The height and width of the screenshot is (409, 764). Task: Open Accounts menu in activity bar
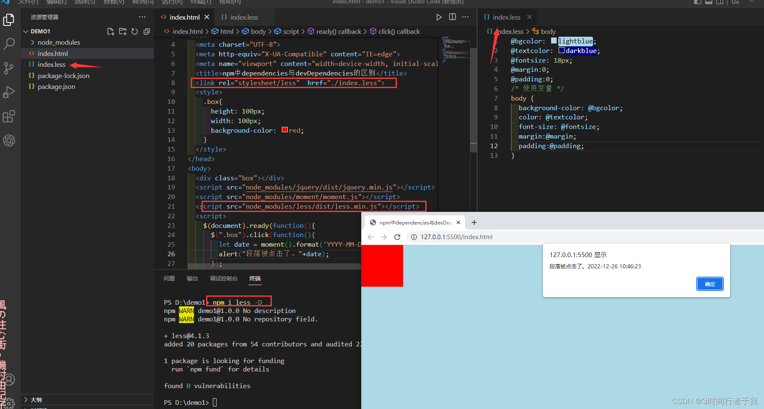click(x=9, y=379)
